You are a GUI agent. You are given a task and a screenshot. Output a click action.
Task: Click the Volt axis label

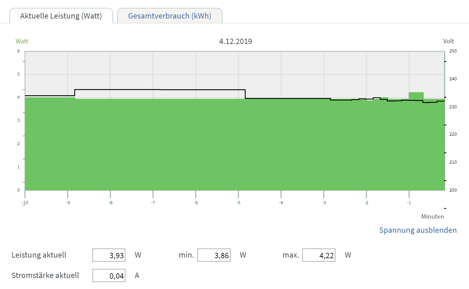[448, 41]
